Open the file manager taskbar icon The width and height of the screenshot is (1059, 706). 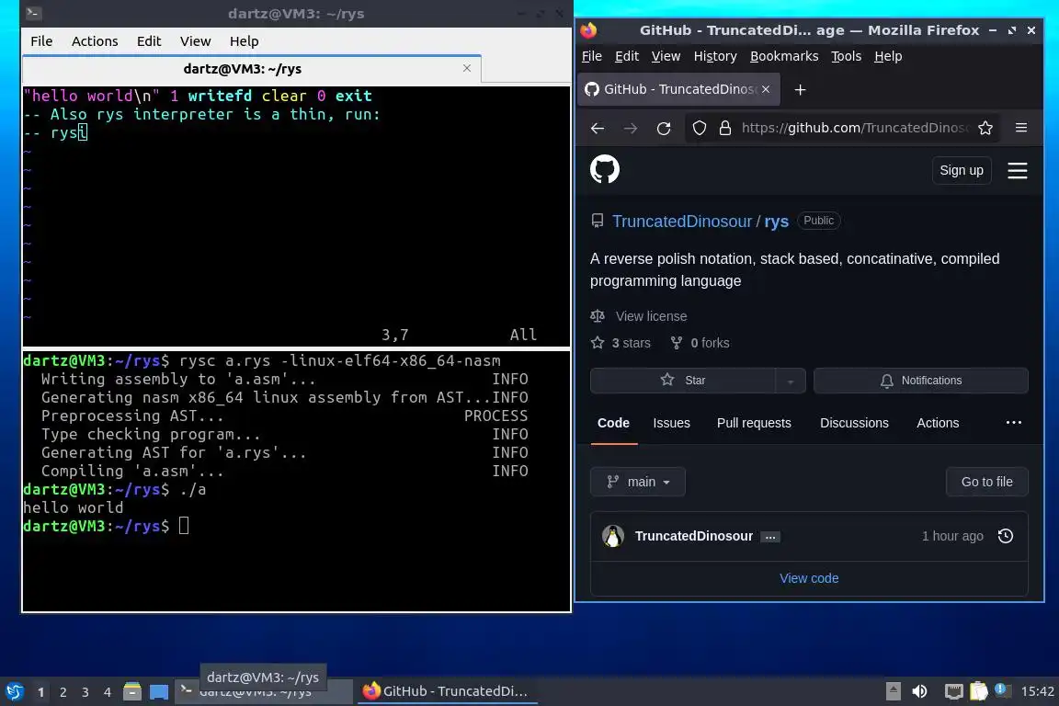tap(132, 691)
